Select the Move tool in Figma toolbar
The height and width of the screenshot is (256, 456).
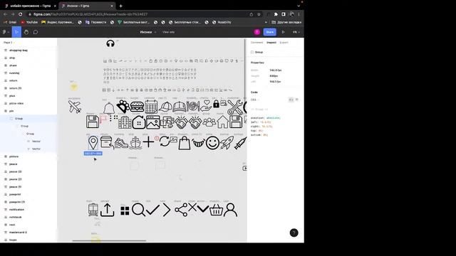coord(16,32)
